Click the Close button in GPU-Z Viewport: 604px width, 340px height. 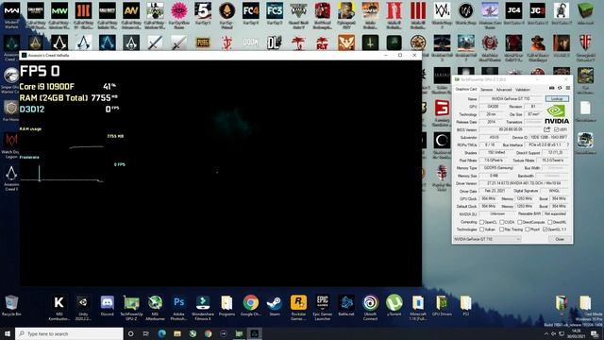[560, 239]
